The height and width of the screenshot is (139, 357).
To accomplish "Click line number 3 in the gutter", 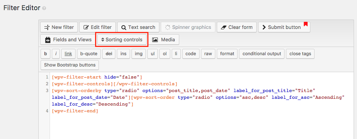I will tap(47, 91).
